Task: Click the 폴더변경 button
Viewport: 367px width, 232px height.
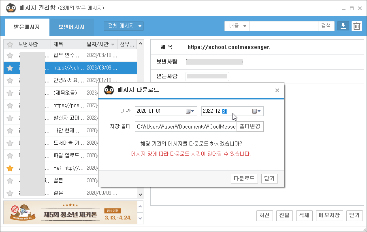Action: click(250, 127)
